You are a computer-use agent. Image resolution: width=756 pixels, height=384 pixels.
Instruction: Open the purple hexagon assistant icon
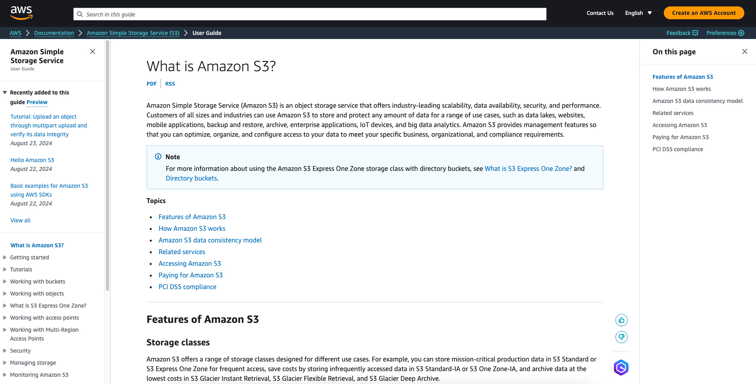tap(621, 368)
